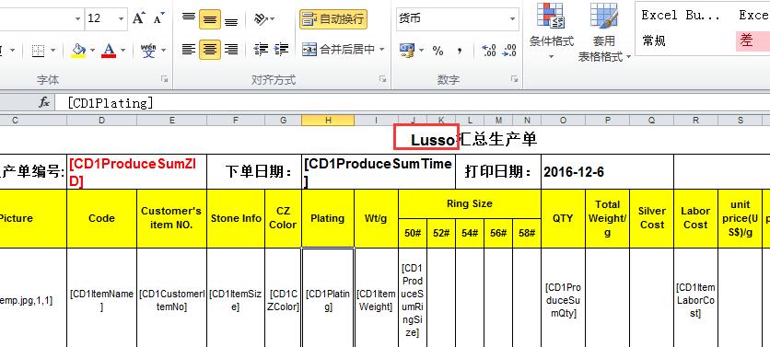Decrease the indent
The height and width of the screenshot is (347, 770).
(261, 49)
